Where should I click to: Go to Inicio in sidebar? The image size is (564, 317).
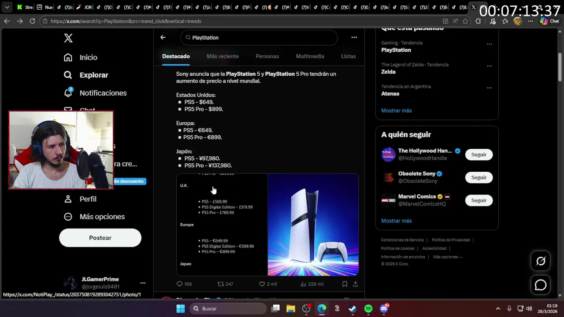[x=81, y=57]
